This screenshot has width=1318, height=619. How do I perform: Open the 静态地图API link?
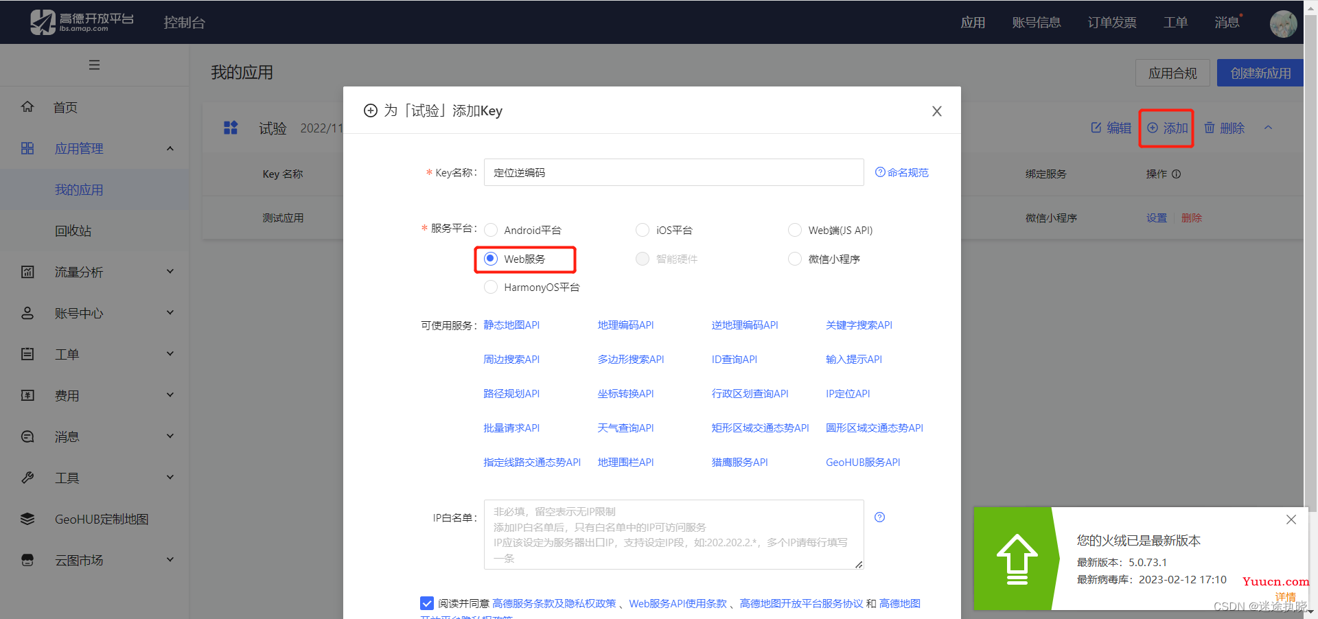click(511, 325)
